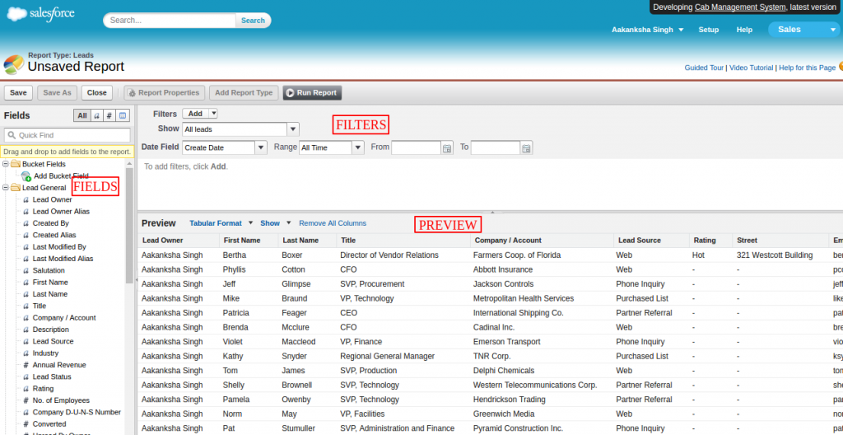Open the To date calendar picker
The image size is (843, 435).
pyautogui.click(x=527, y=147)
